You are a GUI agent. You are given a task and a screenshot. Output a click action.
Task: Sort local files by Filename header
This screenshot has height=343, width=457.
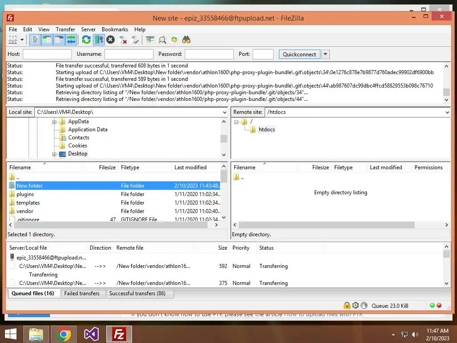[x=45, y=167]
